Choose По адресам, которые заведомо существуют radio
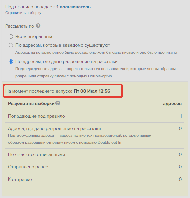Viewport: 190px width, 198px height. [11, 45]
